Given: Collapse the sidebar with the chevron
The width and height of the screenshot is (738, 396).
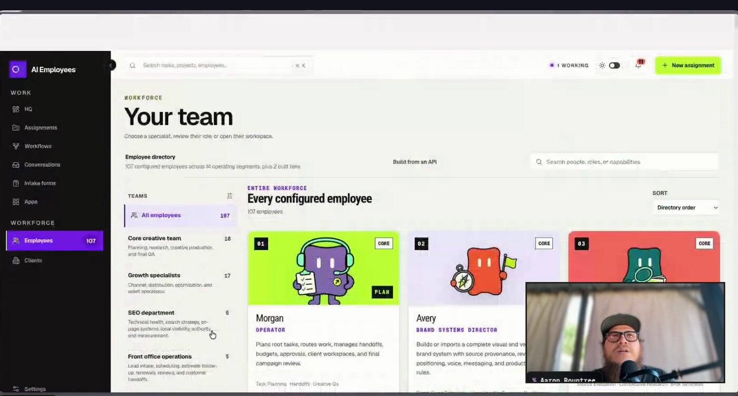Looking at the screenshot, I should point(111,65).
